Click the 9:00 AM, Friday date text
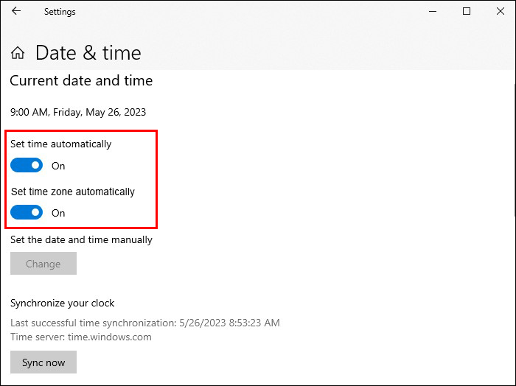Screen dimensions: 516x386 coord(78,113)
